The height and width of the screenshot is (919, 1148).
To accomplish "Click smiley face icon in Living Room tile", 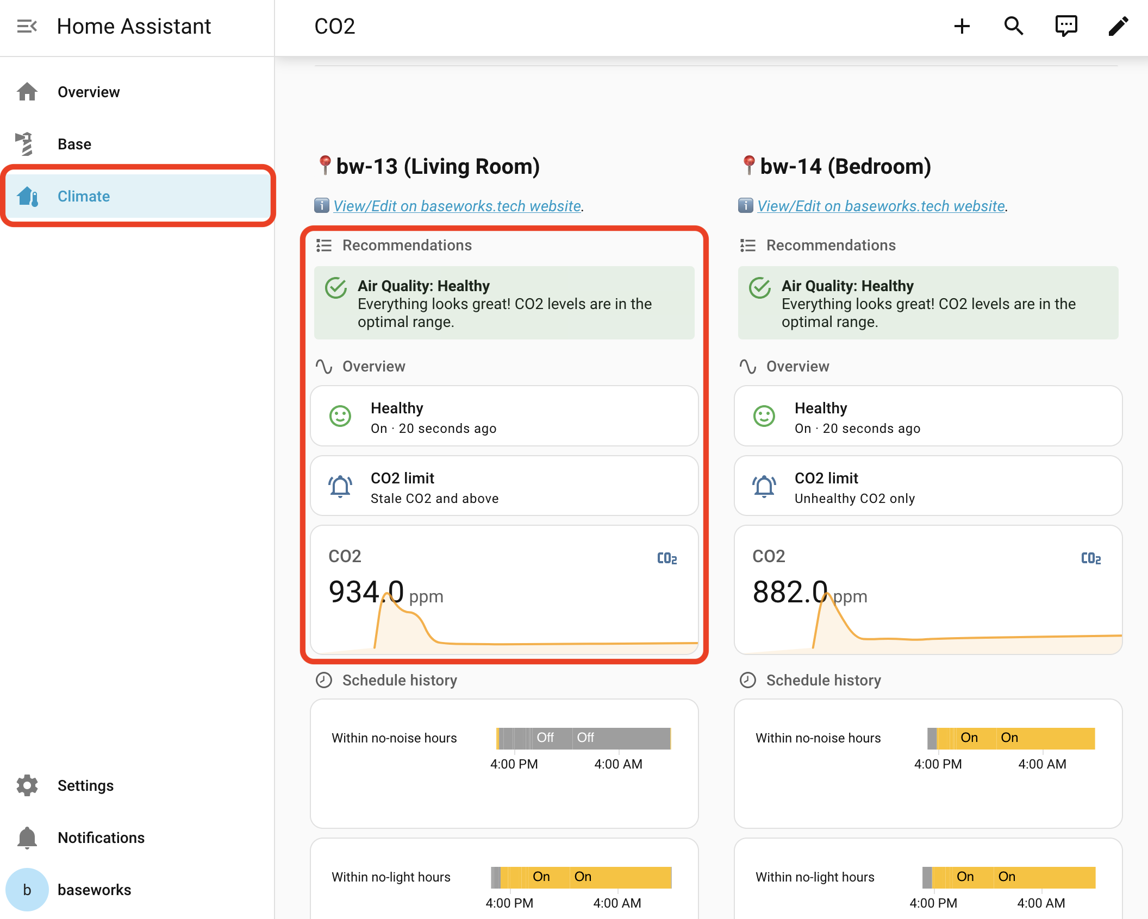I will tap(340, 417).
